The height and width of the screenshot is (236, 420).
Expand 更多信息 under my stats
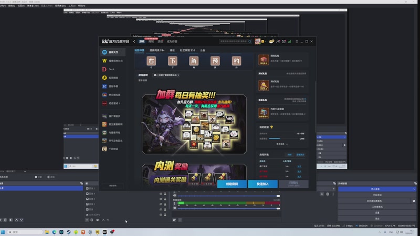click(282, 144)
